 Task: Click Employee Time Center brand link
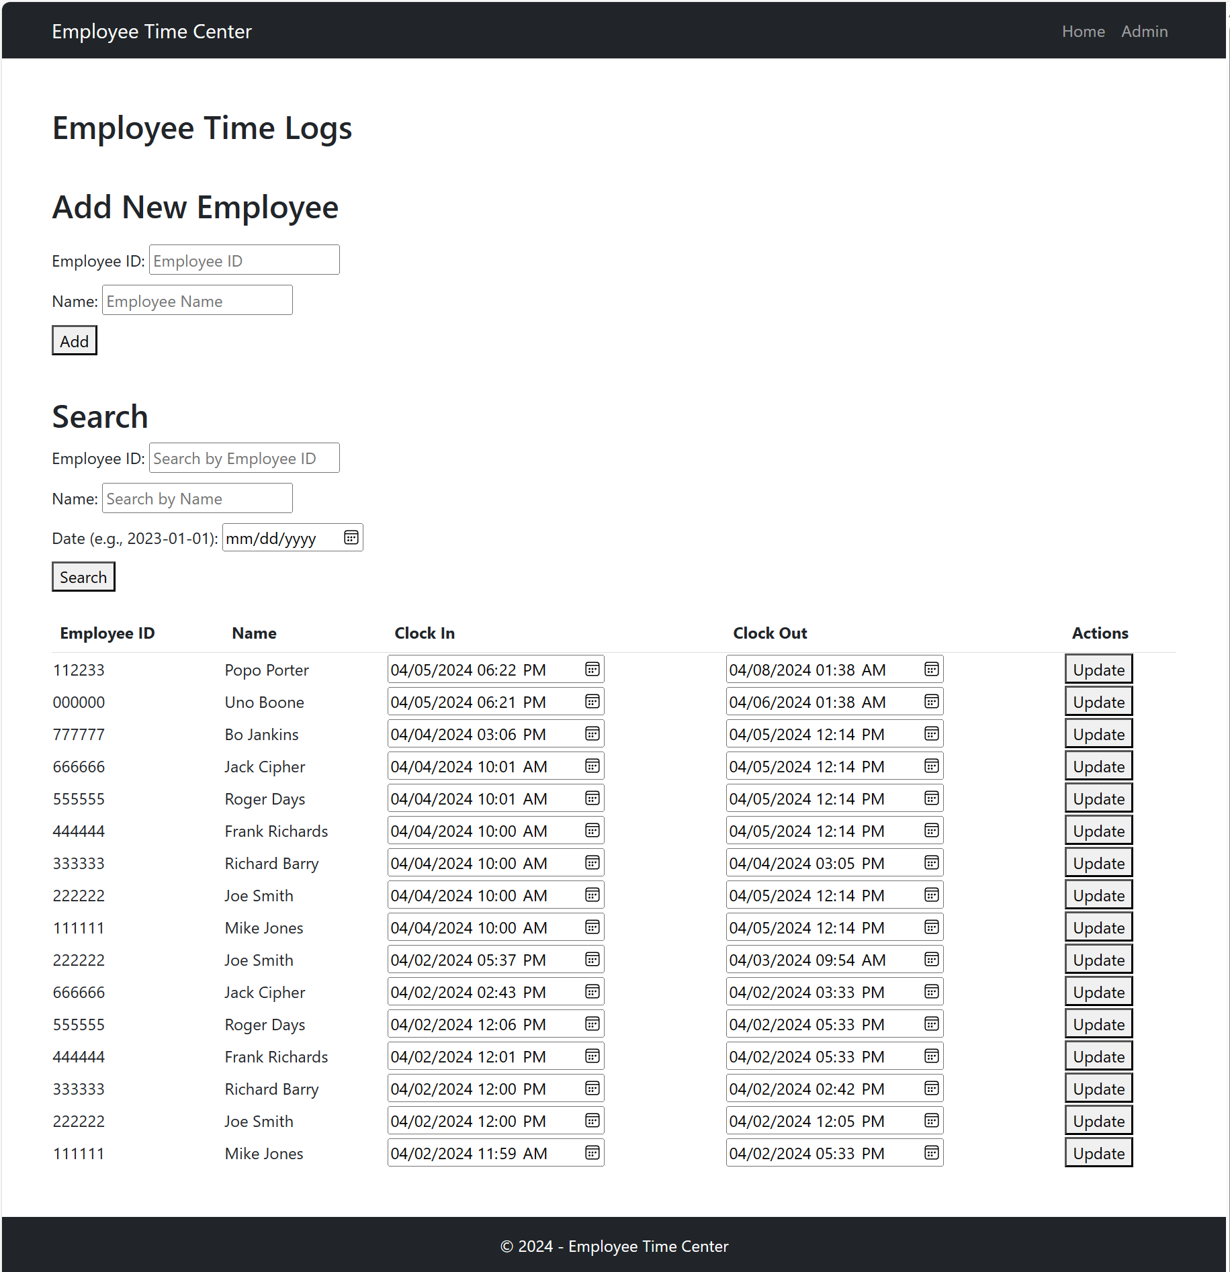152,32
